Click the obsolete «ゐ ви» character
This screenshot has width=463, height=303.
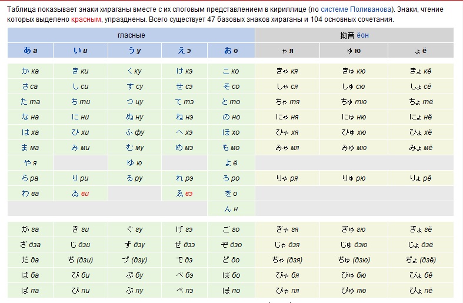[x=81, y=194]
